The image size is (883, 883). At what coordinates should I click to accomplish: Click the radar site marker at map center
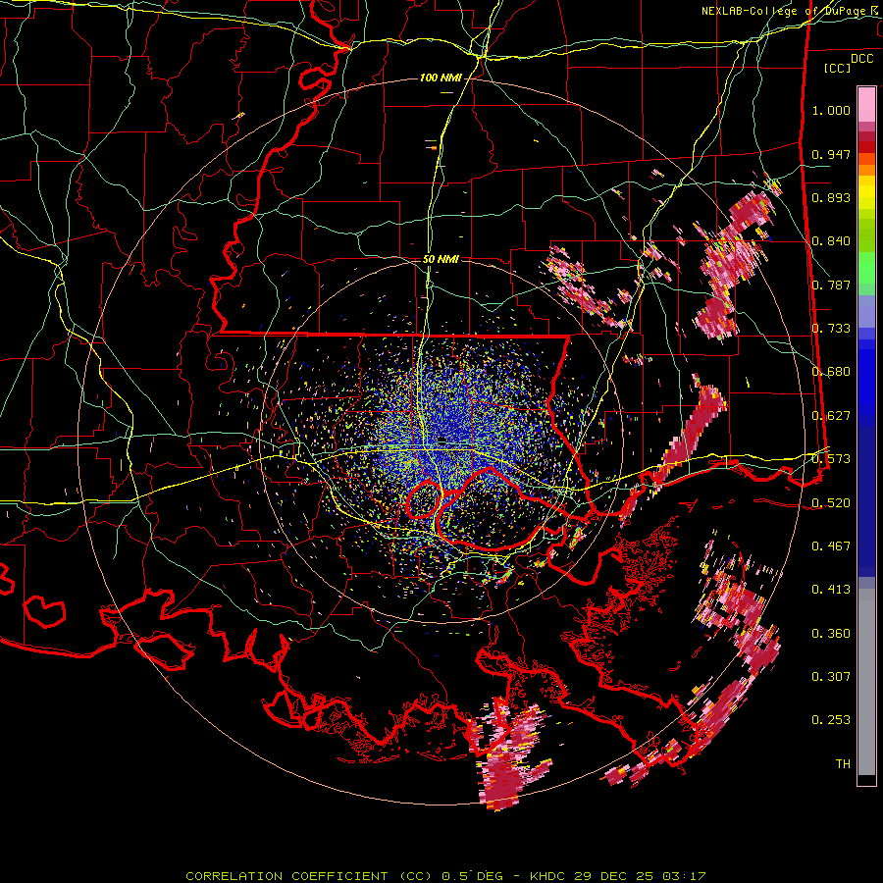442,440
